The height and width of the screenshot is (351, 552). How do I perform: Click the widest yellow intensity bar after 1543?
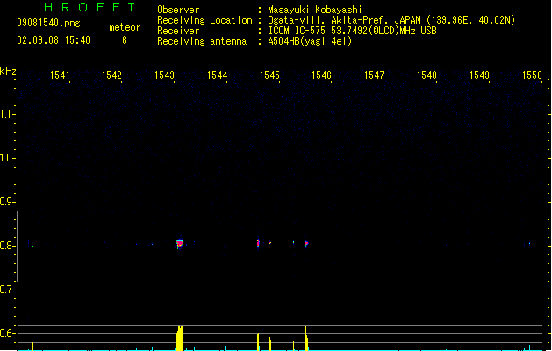coord(180,339)
